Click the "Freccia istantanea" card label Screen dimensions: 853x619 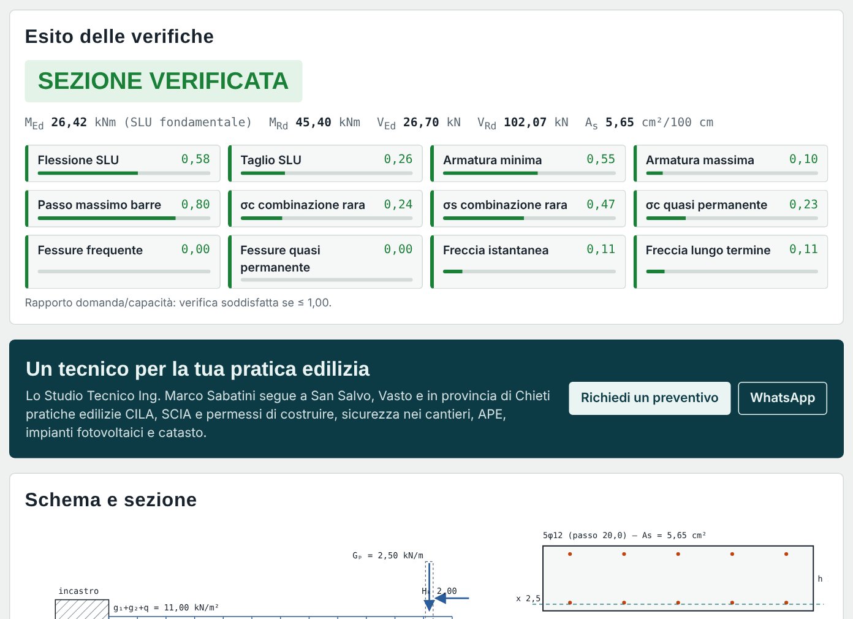pyautogui.click(x=496, y=250)
